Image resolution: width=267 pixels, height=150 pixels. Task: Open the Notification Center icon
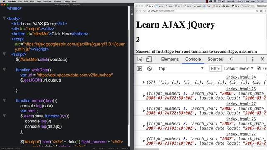tap(263, 1)
